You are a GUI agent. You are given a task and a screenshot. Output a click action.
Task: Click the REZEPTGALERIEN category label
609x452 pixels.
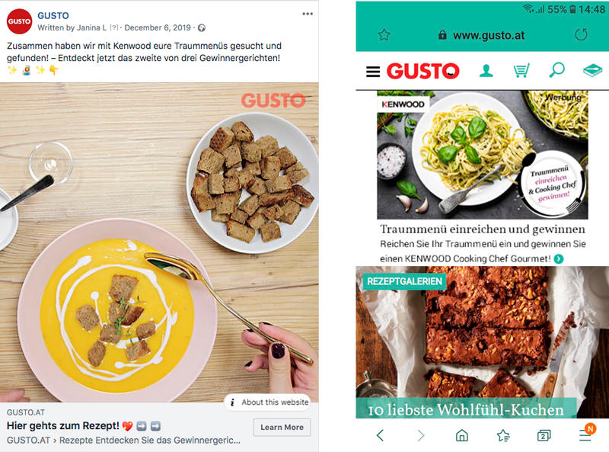[x=404, y=281]
